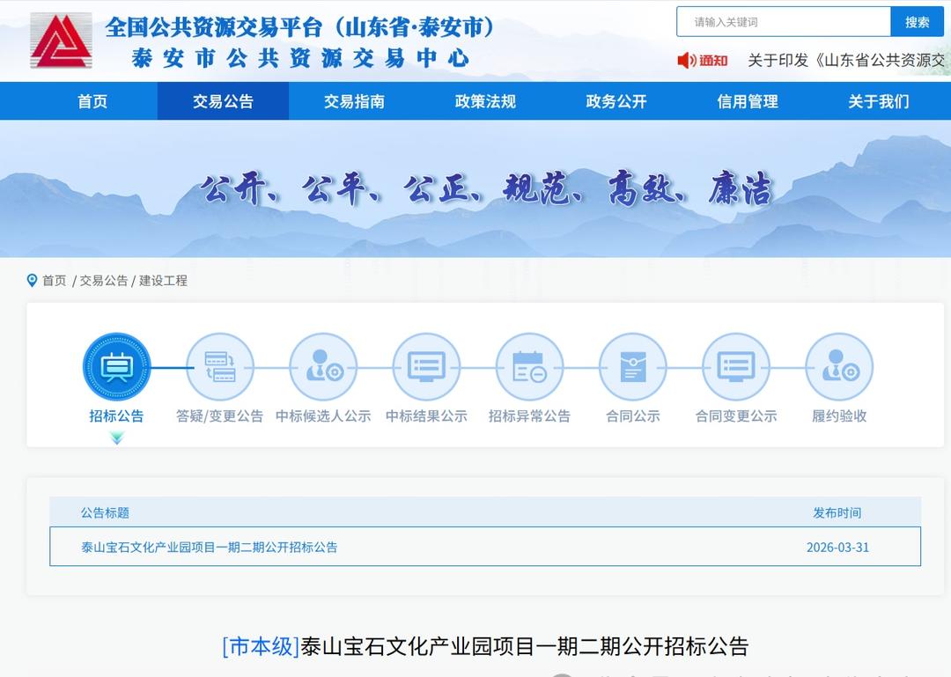Click the red triangle site logo
The height and width of the screenshot is (677, 951).
tap(61, 41)
